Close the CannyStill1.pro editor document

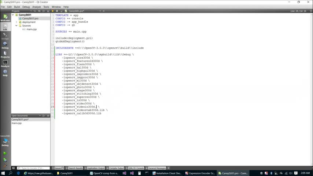(x=104, y=11)
